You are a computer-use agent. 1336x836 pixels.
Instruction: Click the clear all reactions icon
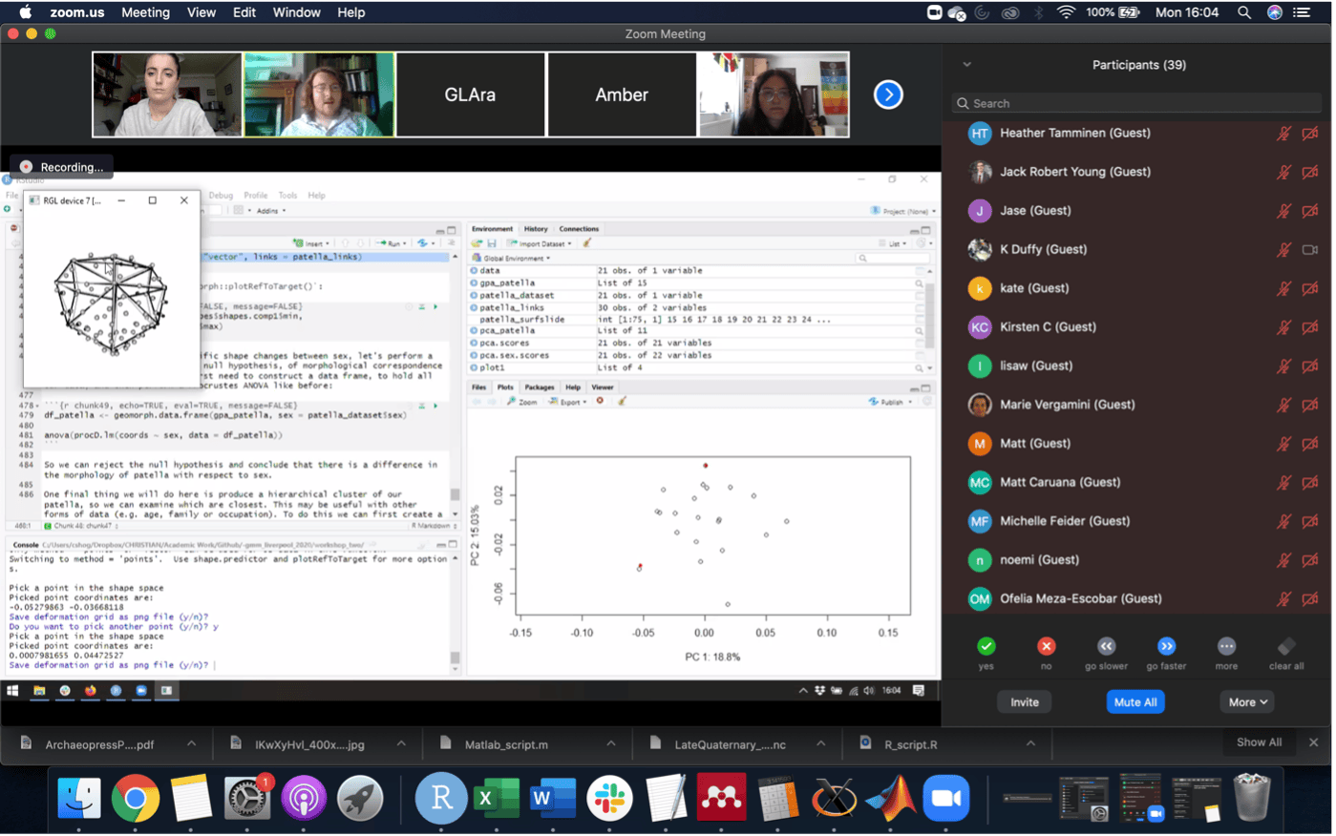click(x=1286, y=646)
